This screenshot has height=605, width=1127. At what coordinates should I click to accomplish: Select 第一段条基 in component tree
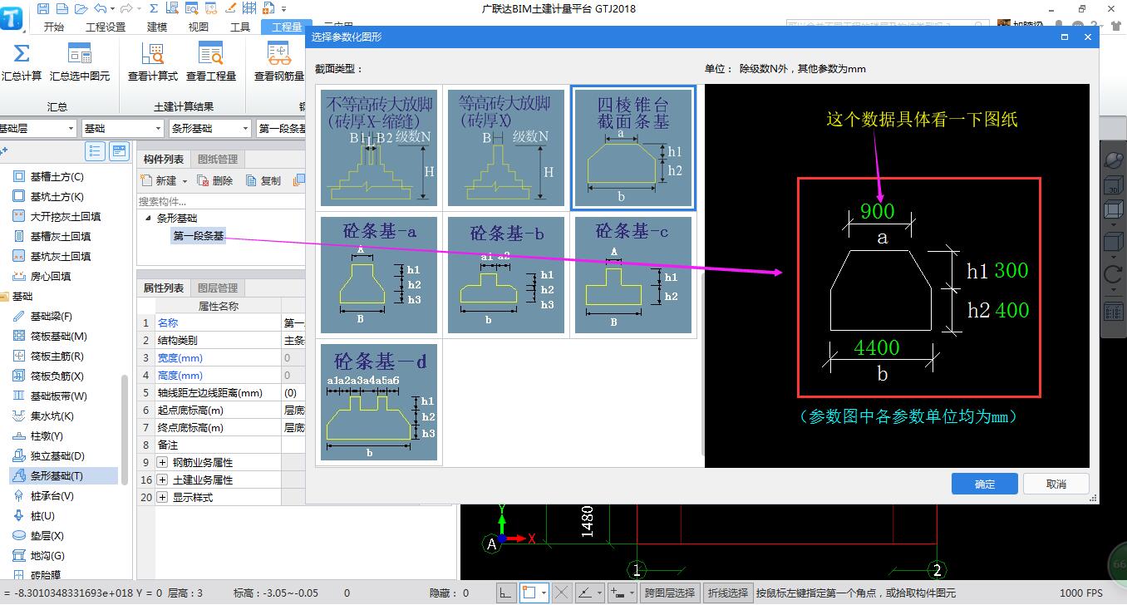(199, 236)
